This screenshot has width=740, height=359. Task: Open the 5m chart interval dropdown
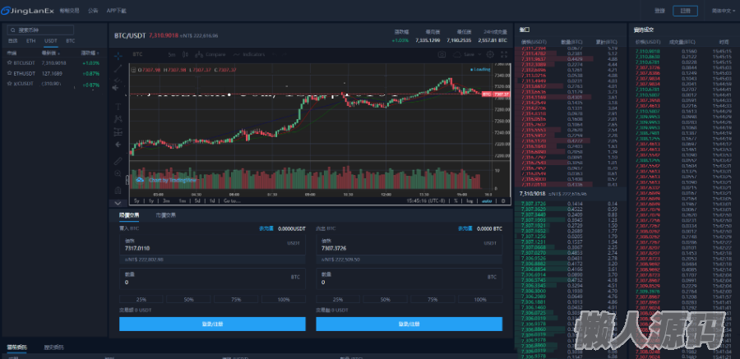172,54
